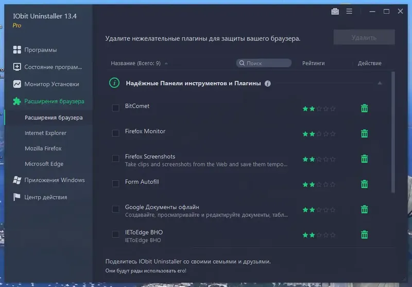Delete BitComet with its trash icon
The image size is (412, 287).
pyautogui.click(x=365, y=108)
